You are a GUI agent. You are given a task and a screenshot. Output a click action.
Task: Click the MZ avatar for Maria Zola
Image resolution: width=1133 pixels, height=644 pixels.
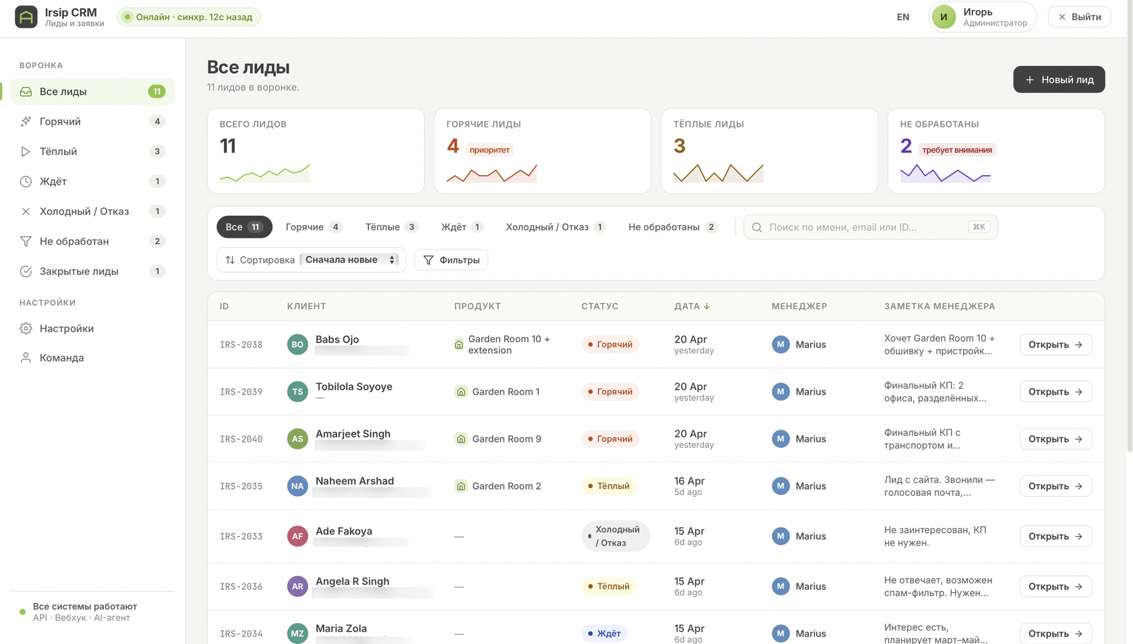click(x=297, y=634)
